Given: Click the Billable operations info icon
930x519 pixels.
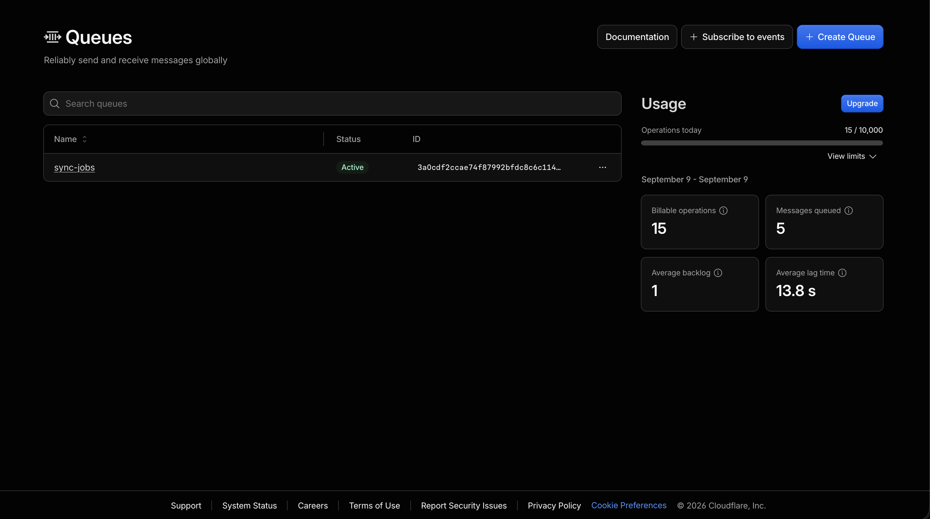Looking at the screenshot, I should tap(723, 211).
